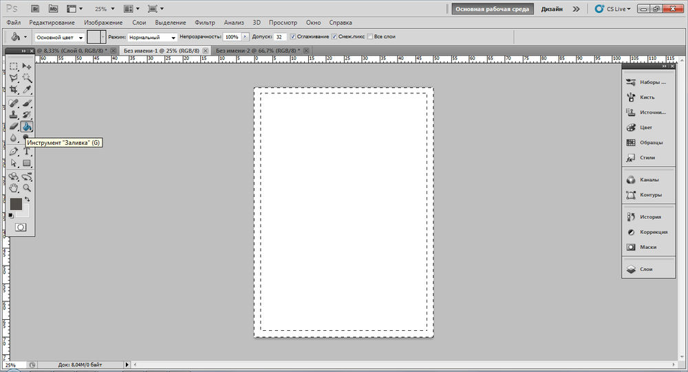Select the Crop tool
The height and width of the screenshot is (372, 688).
[x=14, y=90]
